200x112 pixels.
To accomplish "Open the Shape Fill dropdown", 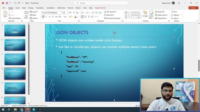I will (160, 12).
